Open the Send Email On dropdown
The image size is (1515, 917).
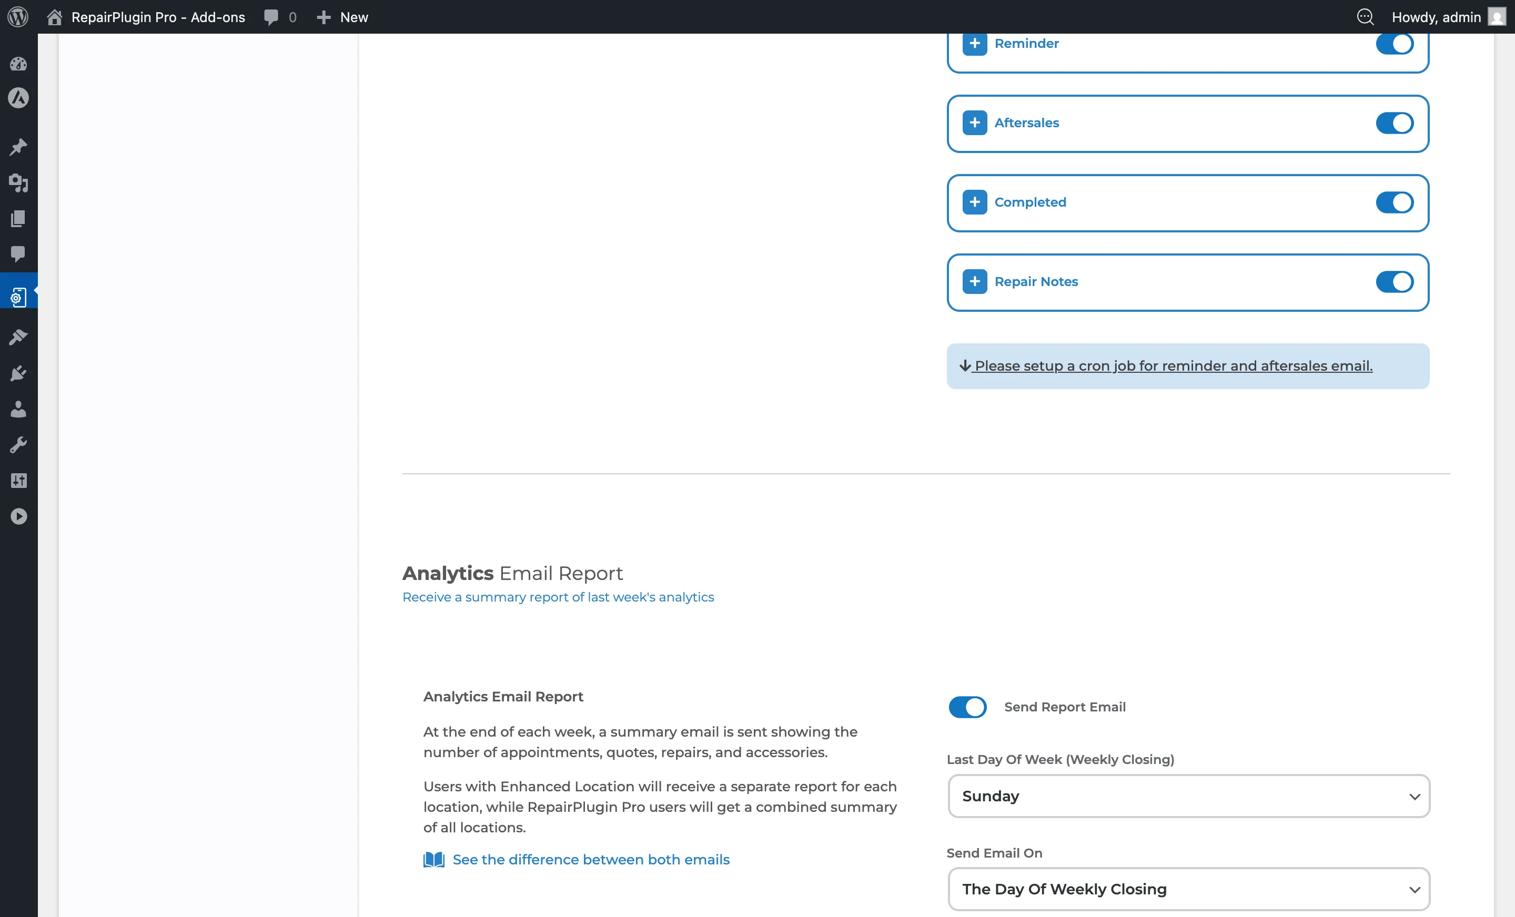click(1188, 889)
